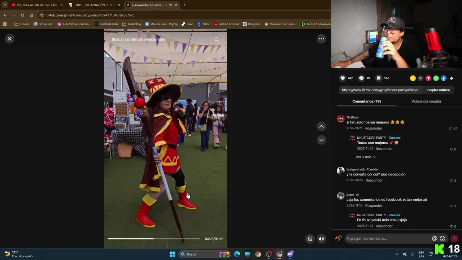The image size is (462, 260).
Task: Open the Aula Virtual Toulous bookmark
Action: click(x=74, y=24)
